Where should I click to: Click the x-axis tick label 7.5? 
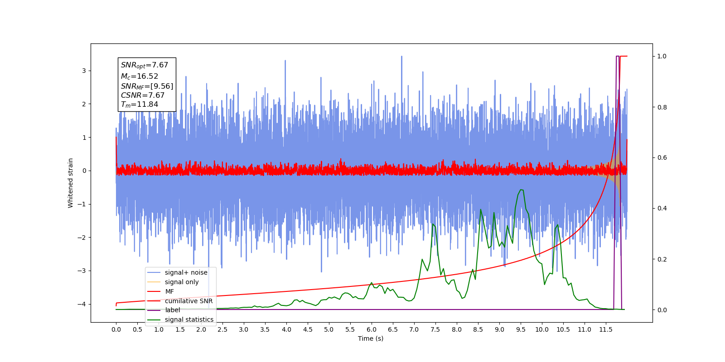tap(435, 329)
